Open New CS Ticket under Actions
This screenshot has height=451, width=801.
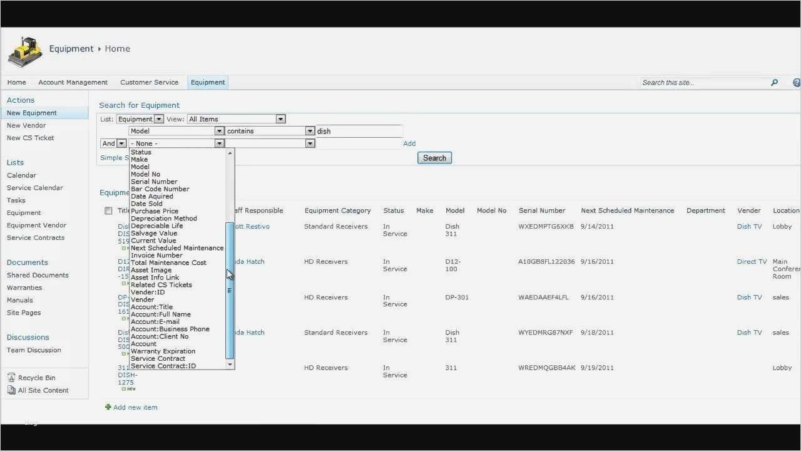(30, 138)
